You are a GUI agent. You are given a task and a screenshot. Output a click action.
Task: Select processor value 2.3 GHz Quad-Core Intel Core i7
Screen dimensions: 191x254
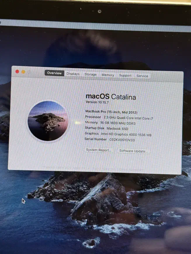tap(128, 118)
